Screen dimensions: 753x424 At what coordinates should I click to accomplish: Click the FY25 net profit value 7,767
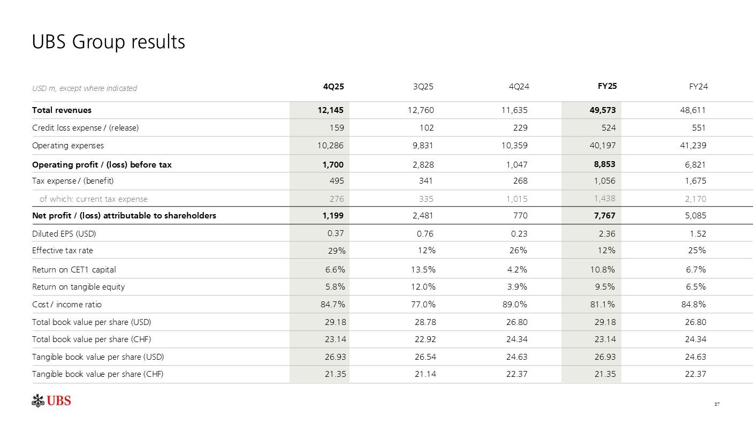coord(604,216)
